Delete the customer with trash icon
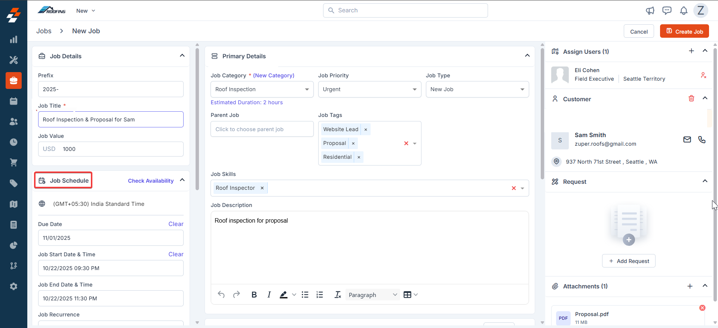 click(691, 98)
